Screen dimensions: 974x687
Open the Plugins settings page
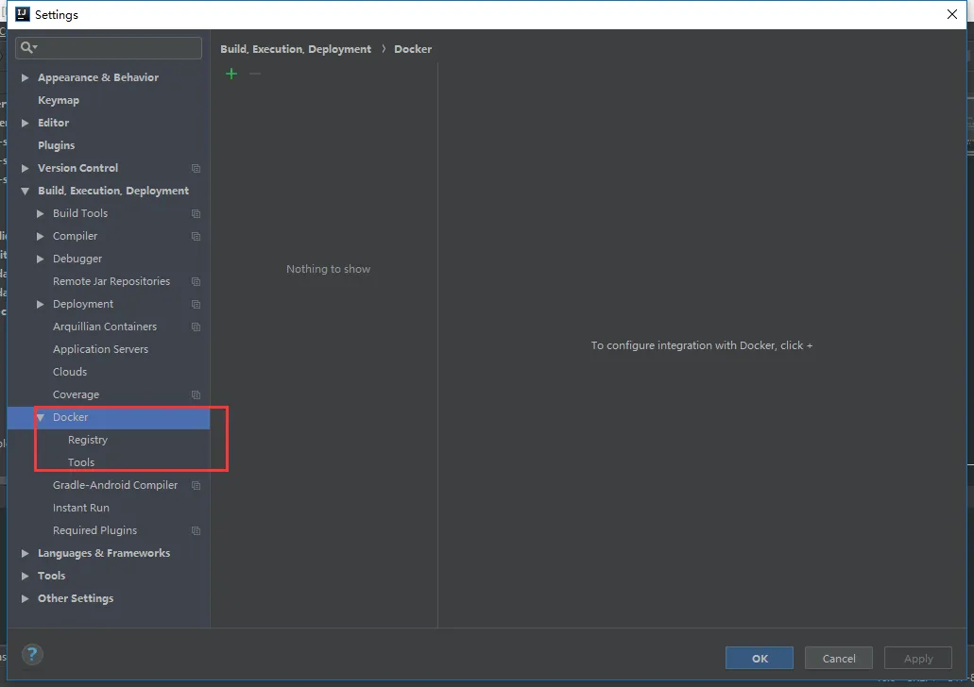56,145
